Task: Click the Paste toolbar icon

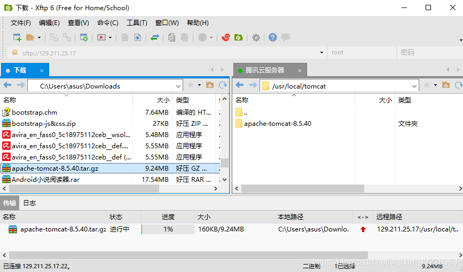Action: click(x=185, y=37)
